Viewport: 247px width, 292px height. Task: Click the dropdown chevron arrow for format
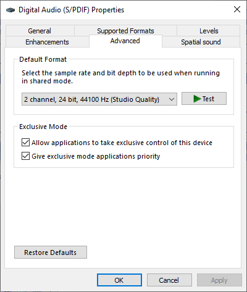[x=172, y=99]
